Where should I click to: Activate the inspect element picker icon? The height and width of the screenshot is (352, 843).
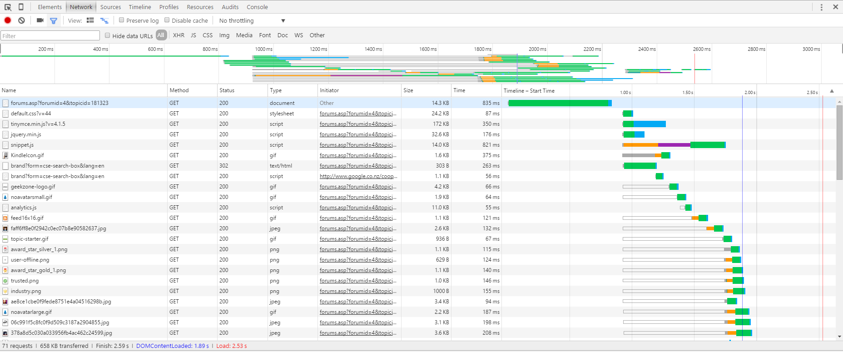coord(8,7)
